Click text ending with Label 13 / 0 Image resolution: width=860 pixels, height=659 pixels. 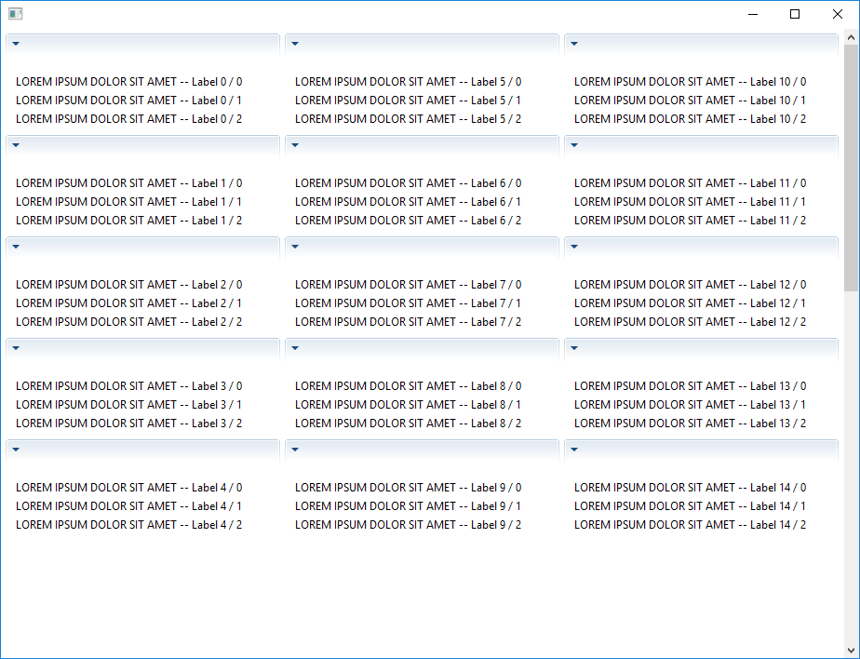click(x=690, y=386)
